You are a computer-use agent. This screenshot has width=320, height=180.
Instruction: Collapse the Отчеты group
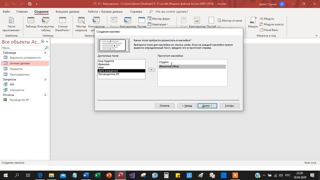tap(45, 95)
